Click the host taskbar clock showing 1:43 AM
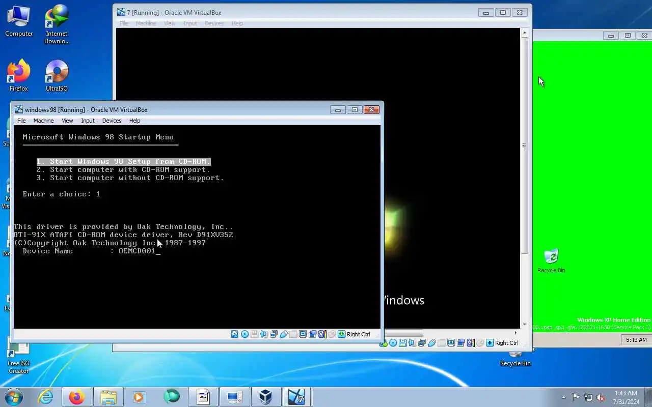 click(x=626, y=397)
